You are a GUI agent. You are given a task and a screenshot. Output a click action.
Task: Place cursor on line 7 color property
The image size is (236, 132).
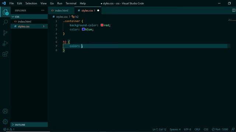point(74,46)
